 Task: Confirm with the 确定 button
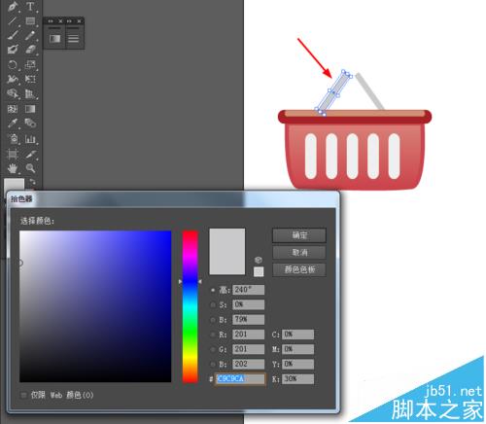299,235
